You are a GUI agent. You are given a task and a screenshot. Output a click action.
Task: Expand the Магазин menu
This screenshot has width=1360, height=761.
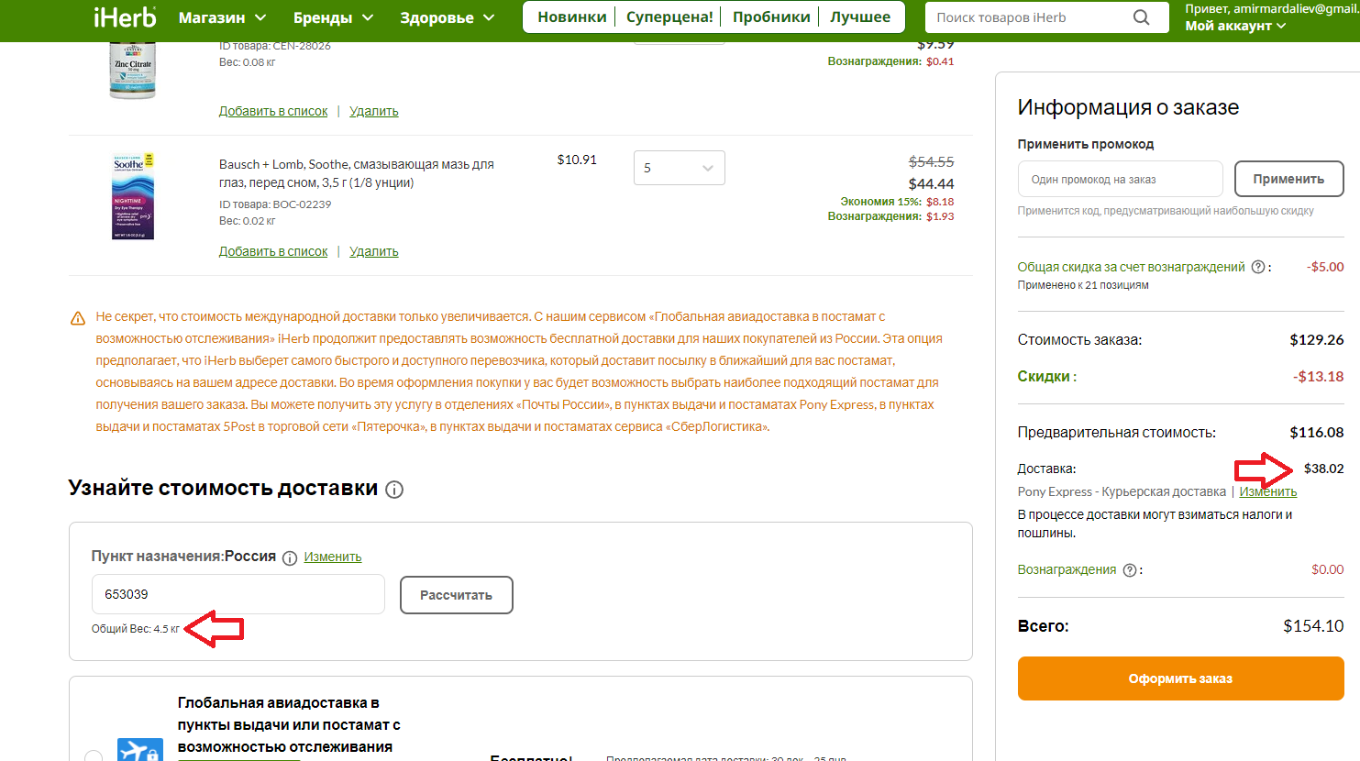[222, 17]
